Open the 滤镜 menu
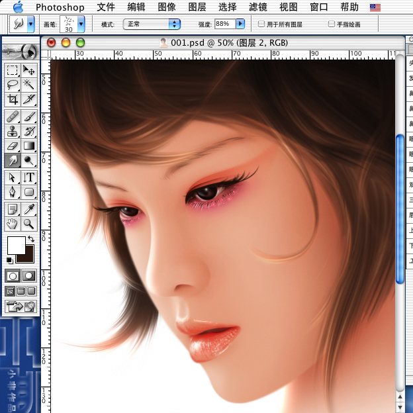Viewport: 413px width, 413px height. click(258, 7)
